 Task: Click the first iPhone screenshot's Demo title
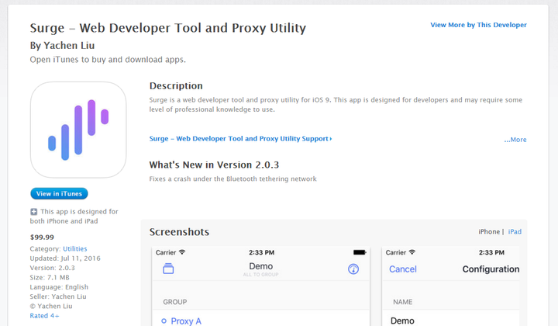260,267
